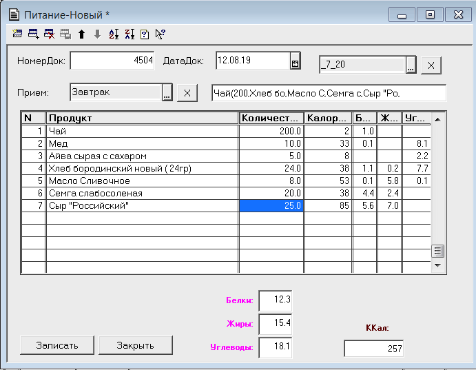The image size is (476, 370).
Task: Click the Закрыть button
Action: pyautogui.click(x=135, y=345)
